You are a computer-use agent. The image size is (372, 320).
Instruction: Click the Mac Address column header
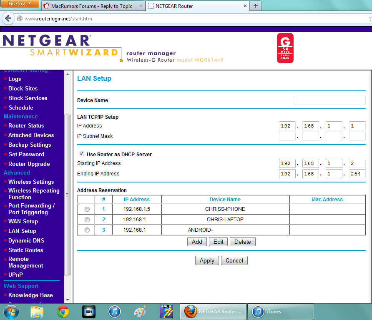(x=327, y=200)
